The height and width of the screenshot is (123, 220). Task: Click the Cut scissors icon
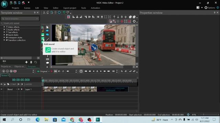(44, 13)
